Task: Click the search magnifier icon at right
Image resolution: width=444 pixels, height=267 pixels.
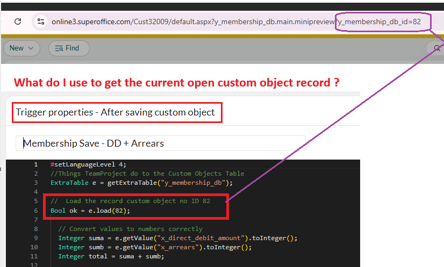Action: point(436,48)
